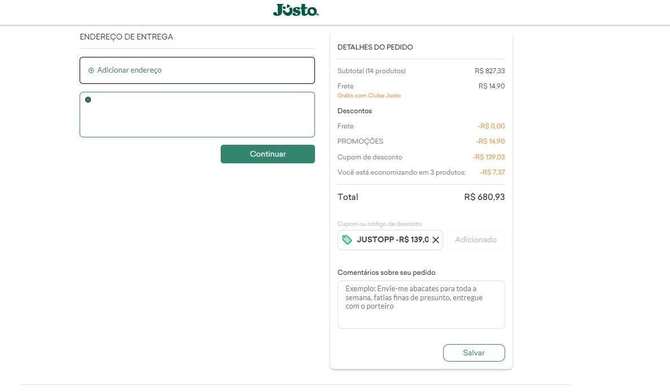This screenshot has height=392, width=670.
Task: Click the subtotal amount R$ 827,33
Action: click(x=490, y=71)
